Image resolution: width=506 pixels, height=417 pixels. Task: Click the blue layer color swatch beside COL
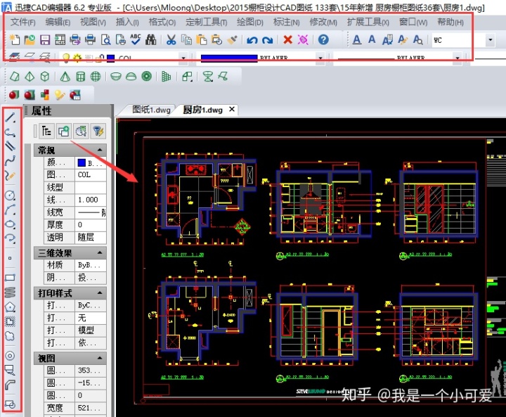(111, 58)
